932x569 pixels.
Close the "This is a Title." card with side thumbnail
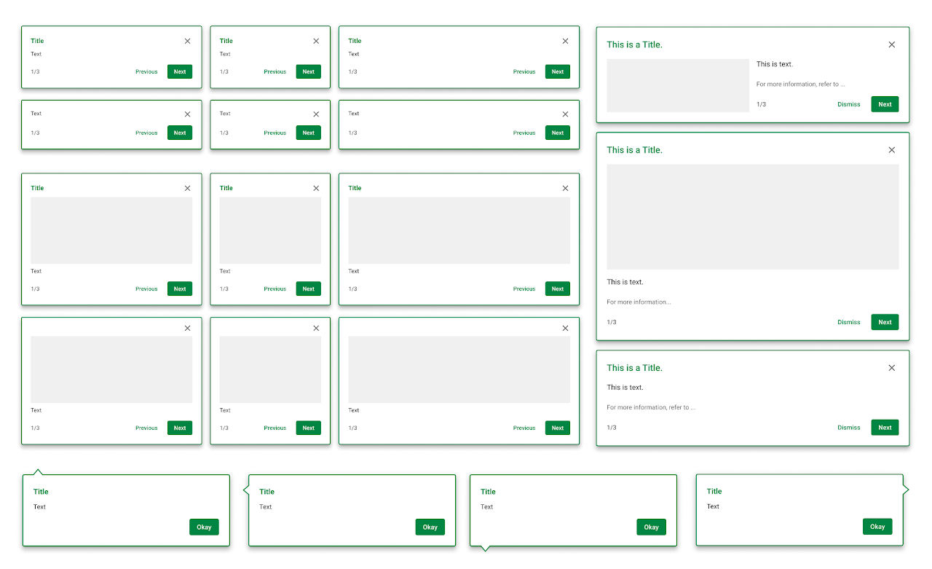(x=892, y=44)
